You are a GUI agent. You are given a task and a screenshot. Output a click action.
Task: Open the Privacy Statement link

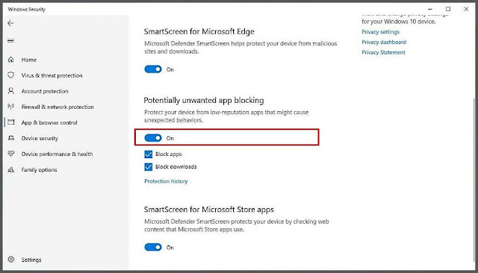click(383, 52)
